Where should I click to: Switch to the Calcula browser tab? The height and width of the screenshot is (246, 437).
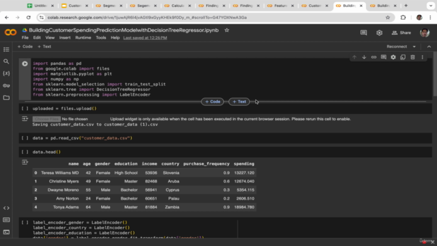178,5
